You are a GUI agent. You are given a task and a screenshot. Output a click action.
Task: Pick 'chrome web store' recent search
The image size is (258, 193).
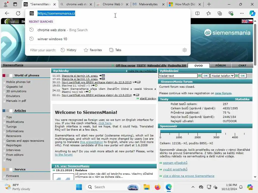[x=108, y=30]
